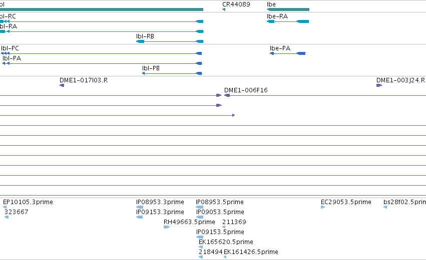The height and width of the screenshot is (260, 426).
Task: Select the 218494 feature label
Action: (x=211, y=252)
